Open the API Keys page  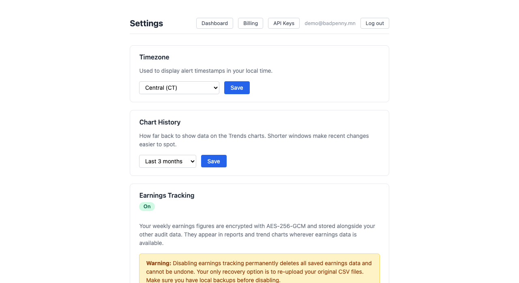click(x=284, y=23)
